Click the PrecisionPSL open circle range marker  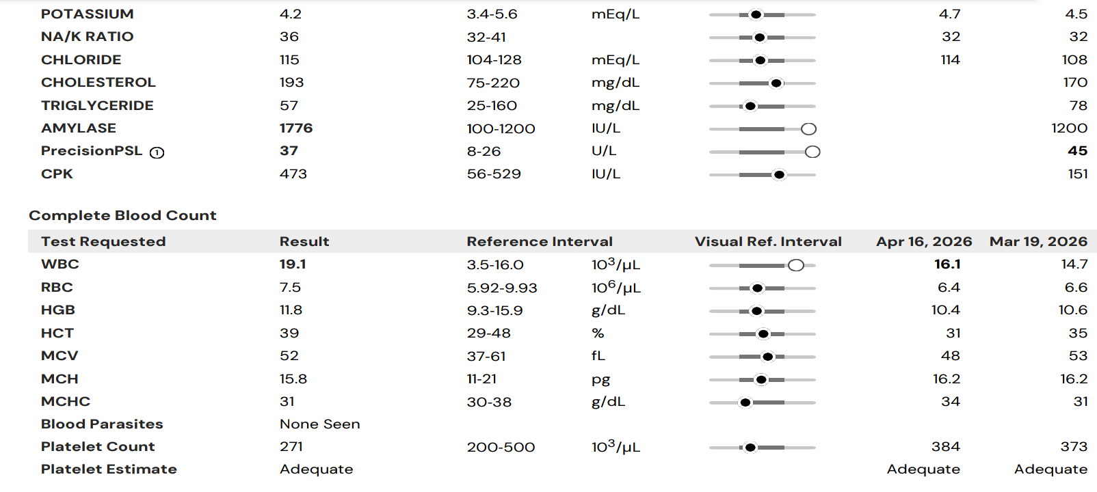(x=812, y=152)
